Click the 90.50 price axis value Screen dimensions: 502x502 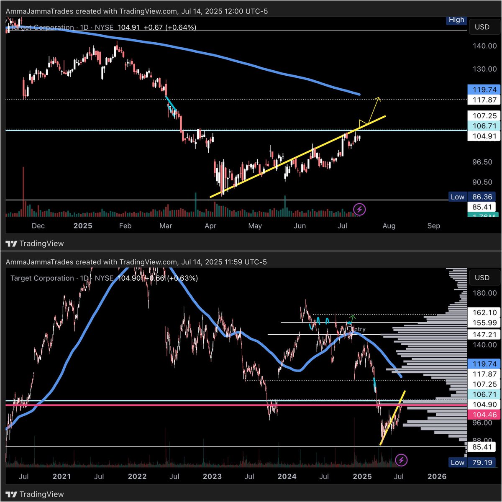tap(482, 182)
